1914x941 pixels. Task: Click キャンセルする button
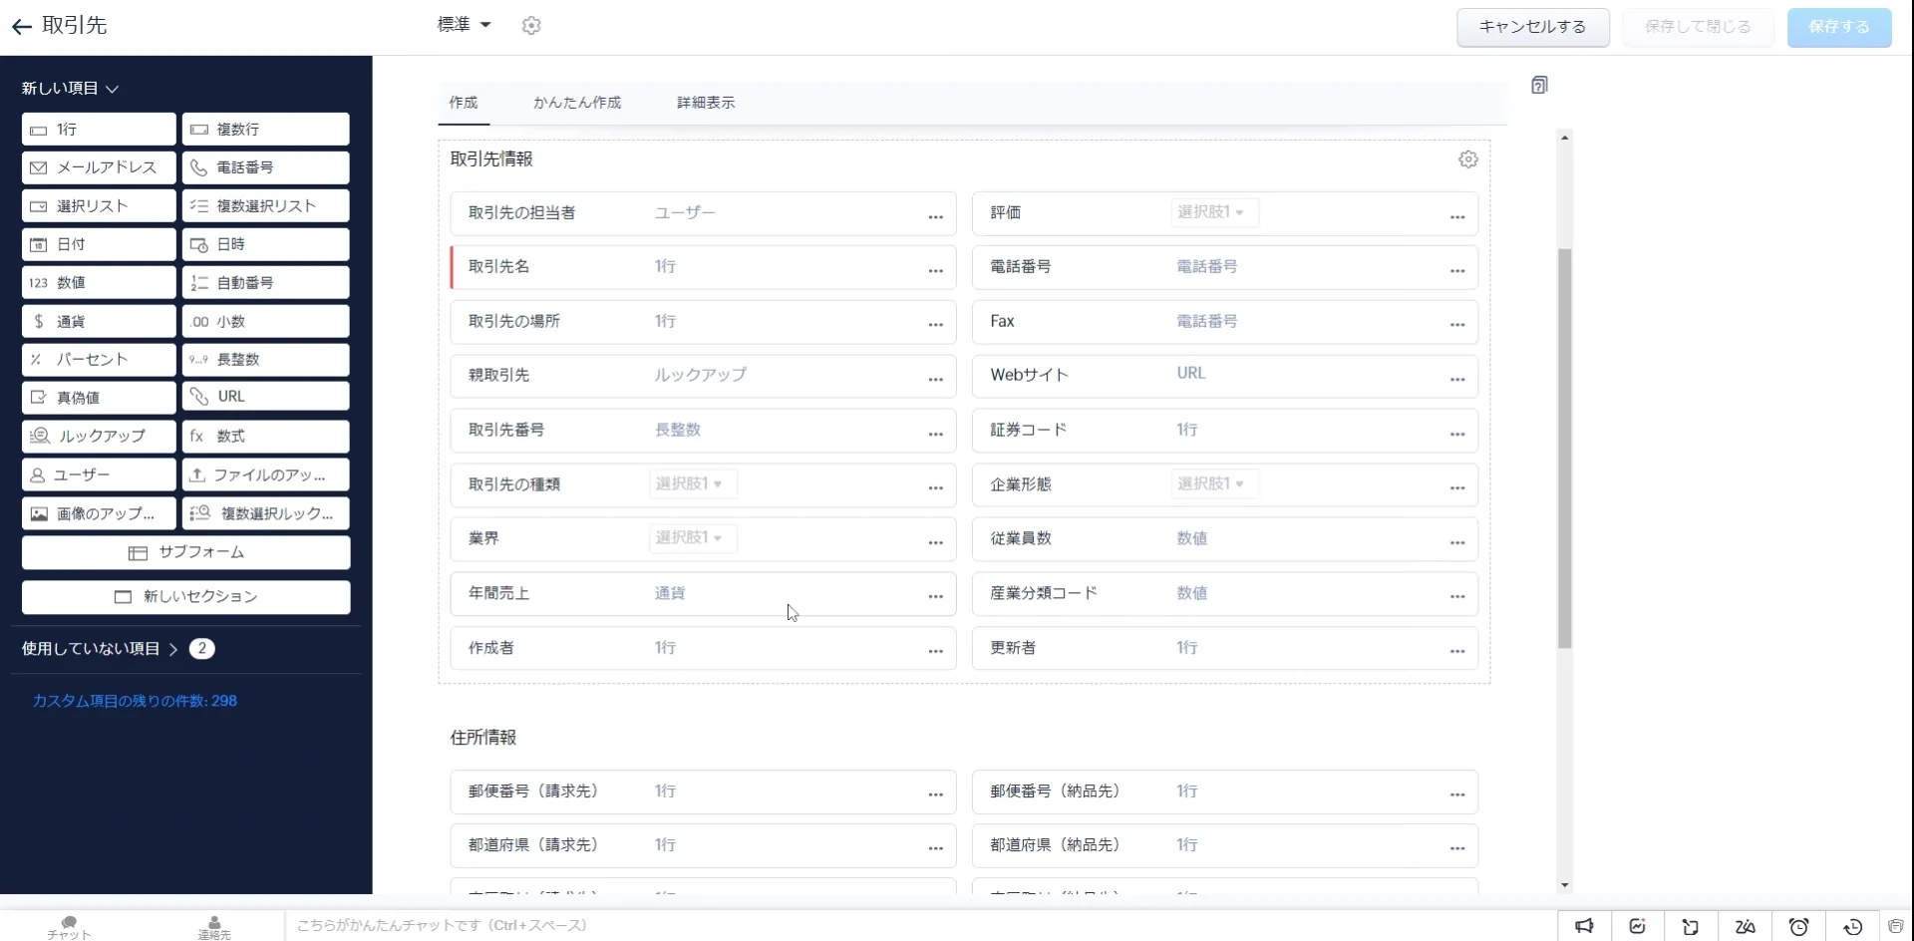[x=1532, y=27]
